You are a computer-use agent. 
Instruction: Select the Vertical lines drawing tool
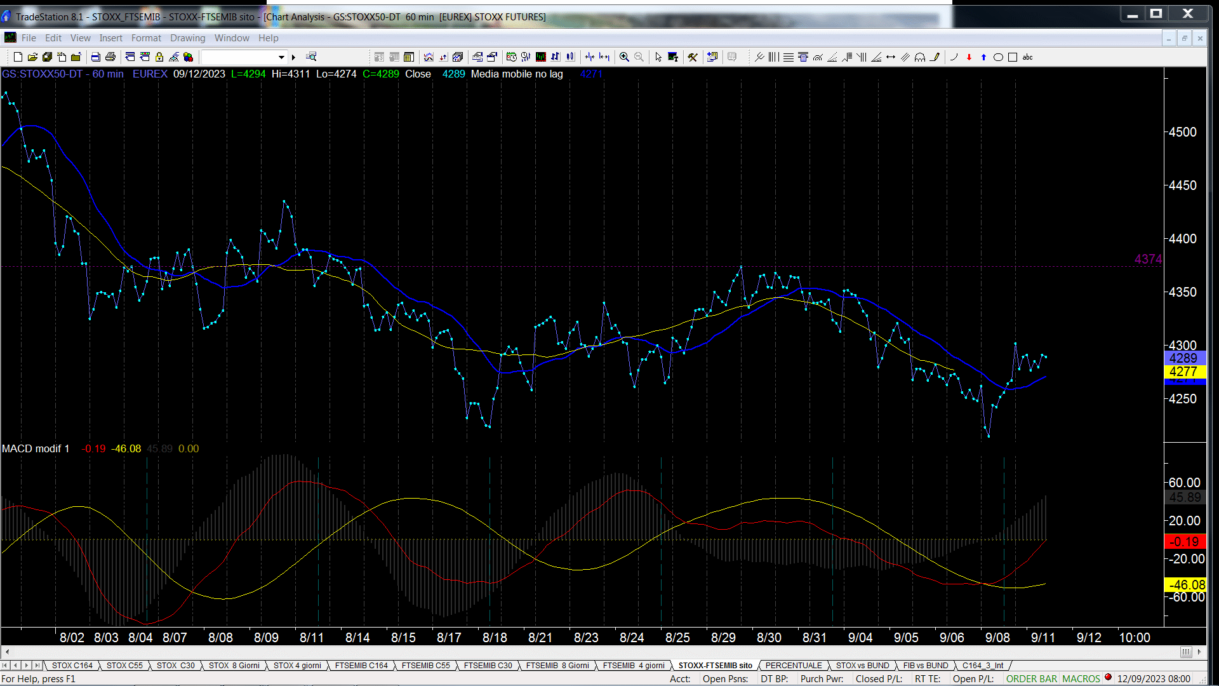point(773,57)
